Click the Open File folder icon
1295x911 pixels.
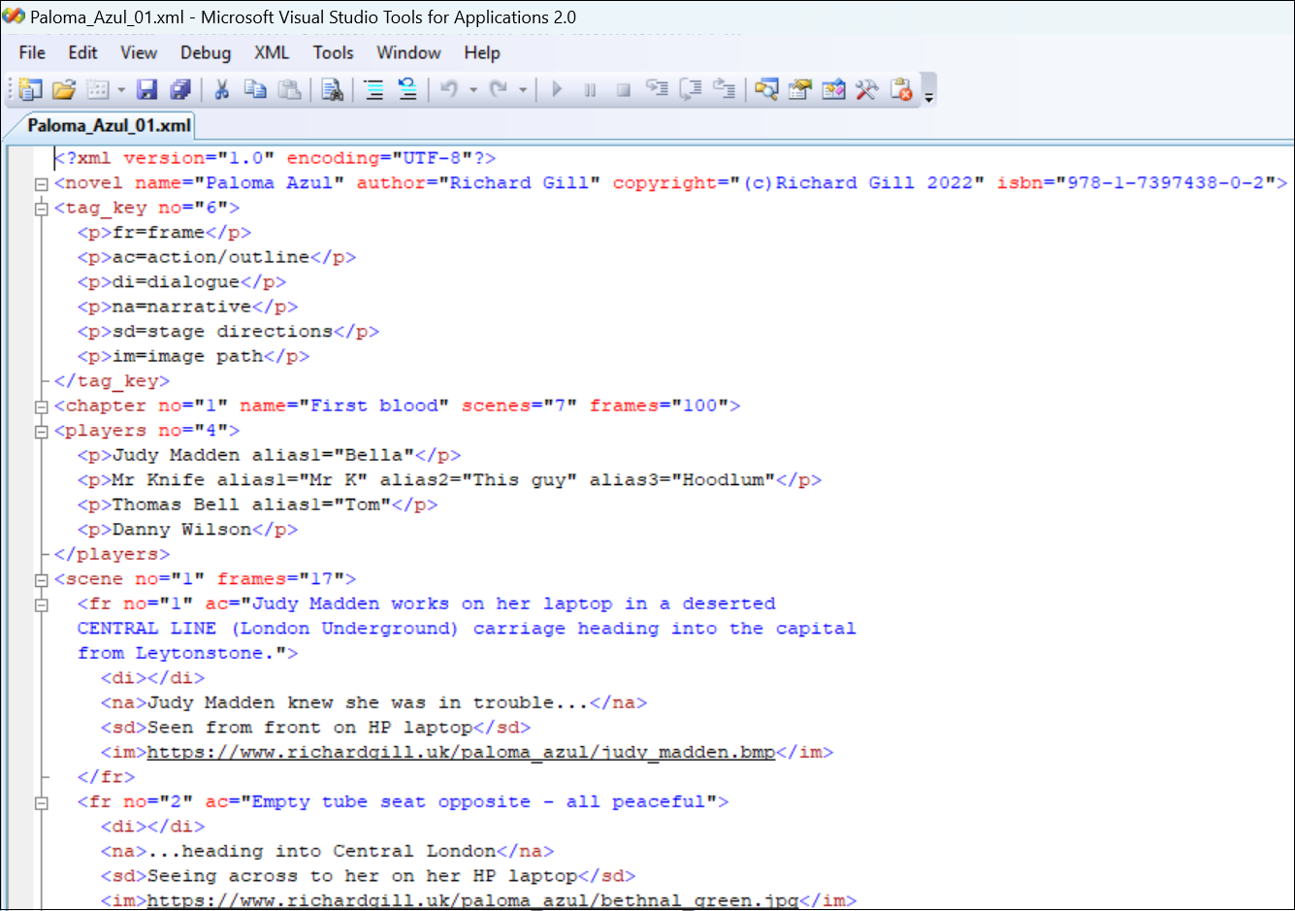click(64, 89)
